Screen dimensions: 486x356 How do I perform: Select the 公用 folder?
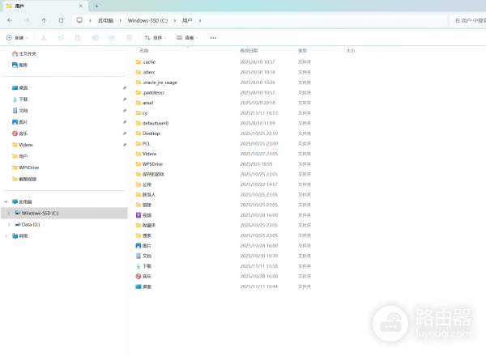(143, 184)
